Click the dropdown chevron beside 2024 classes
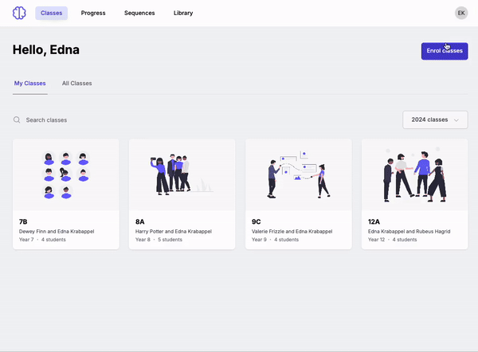 coord(456,119)
